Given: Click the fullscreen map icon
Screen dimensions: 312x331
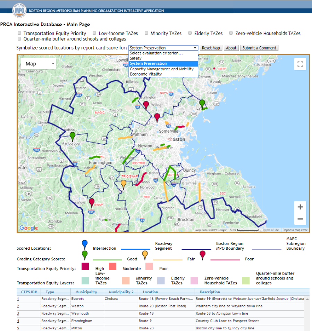Looking at the screenshot, I should (300, 64).
